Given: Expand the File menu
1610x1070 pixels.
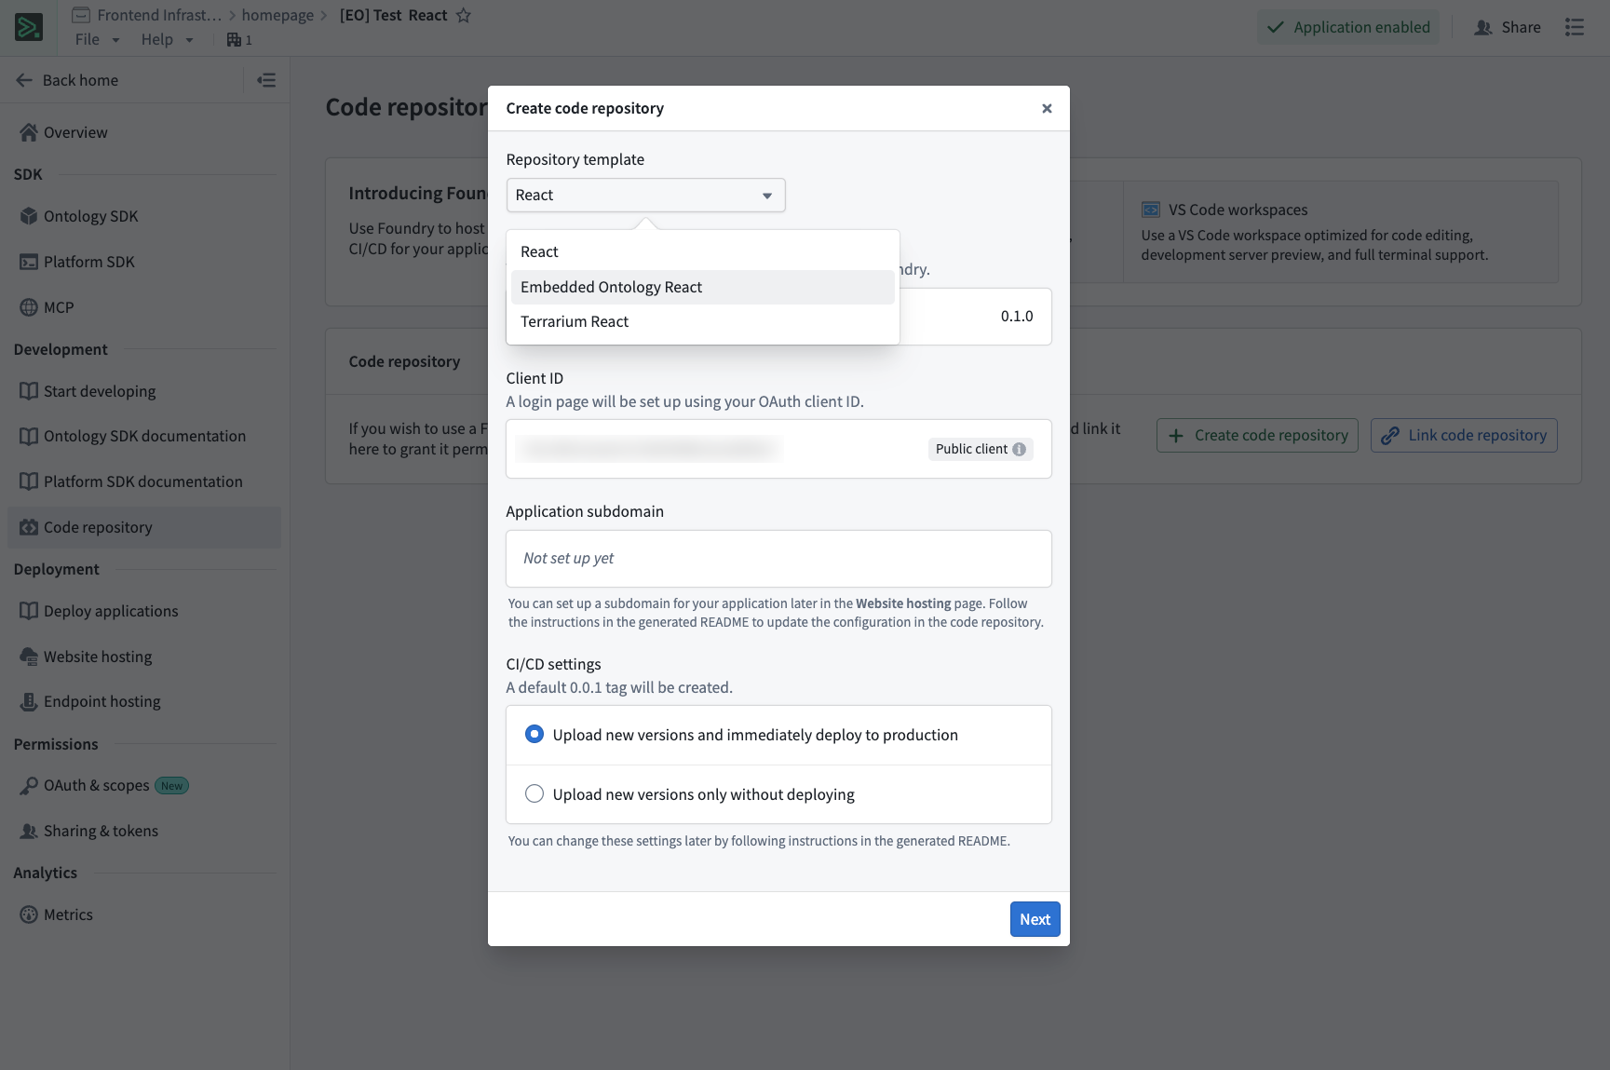Looking at the screenshot, I should [x=97, y=39].
